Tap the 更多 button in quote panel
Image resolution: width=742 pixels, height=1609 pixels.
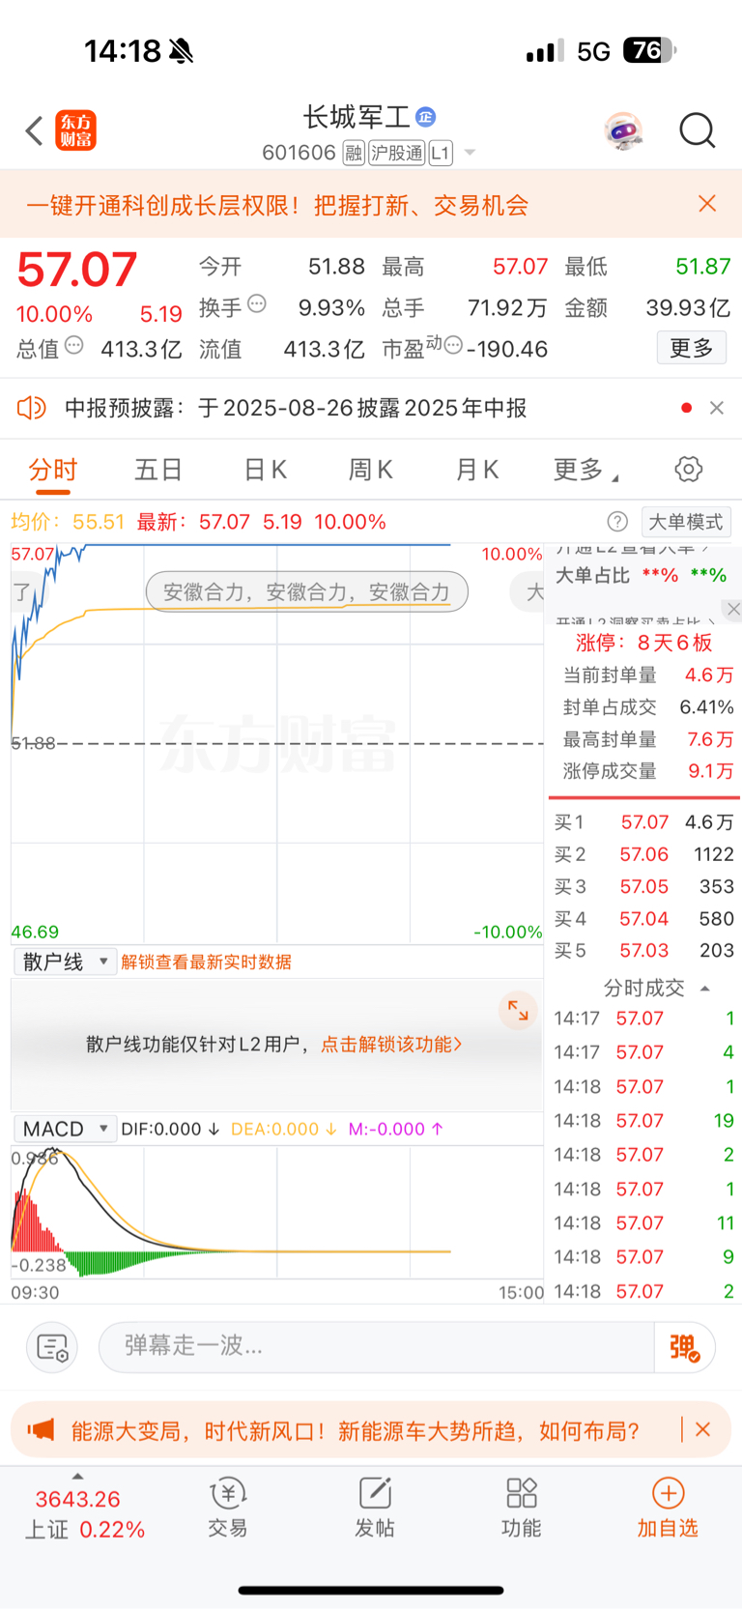coord(692,348)
